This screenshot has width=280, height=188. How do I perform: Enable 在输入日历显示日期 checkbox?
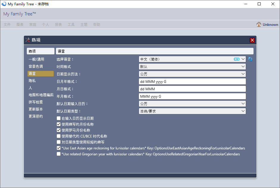tap(59, 118)
